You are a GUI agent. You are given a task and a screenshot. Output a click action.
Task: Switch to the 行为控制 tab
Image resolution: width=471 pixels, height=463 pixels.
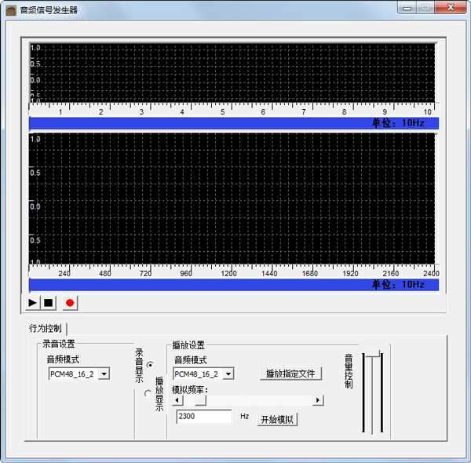click(x=46, y=328)
